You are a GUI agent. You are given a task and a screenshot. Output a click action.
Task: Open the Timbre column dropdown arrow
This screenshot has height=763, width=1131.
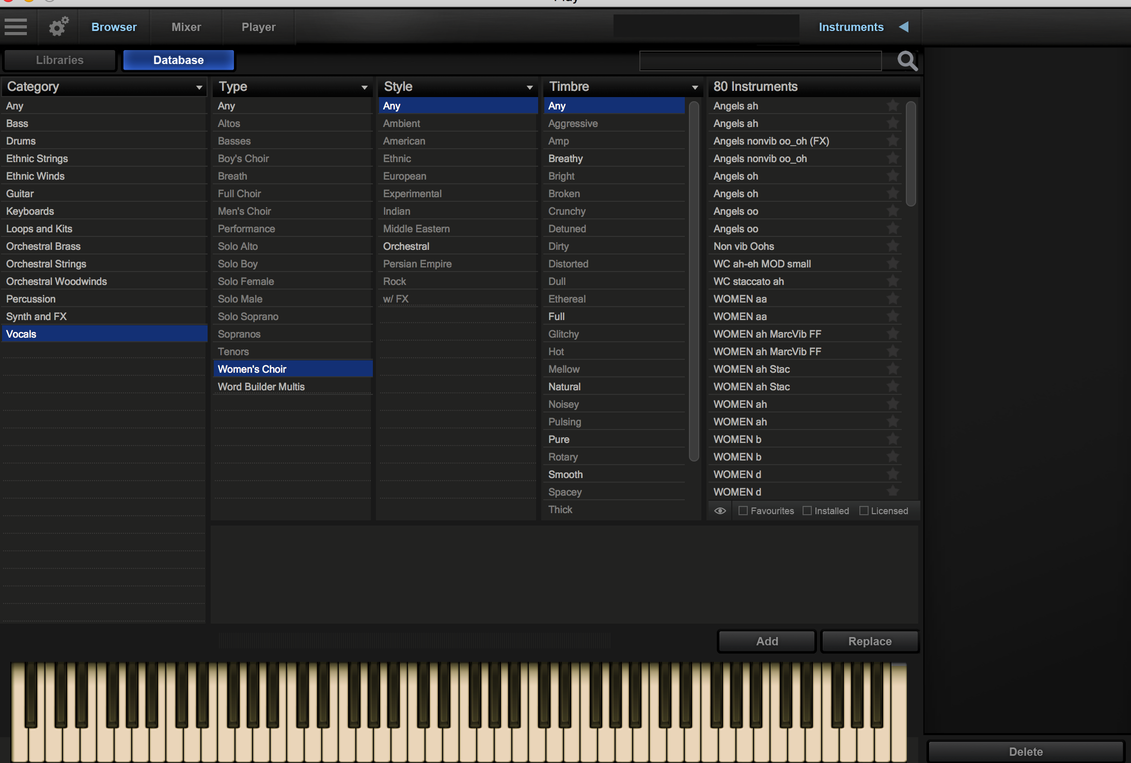pyautogui.click(x=695, y=87)
